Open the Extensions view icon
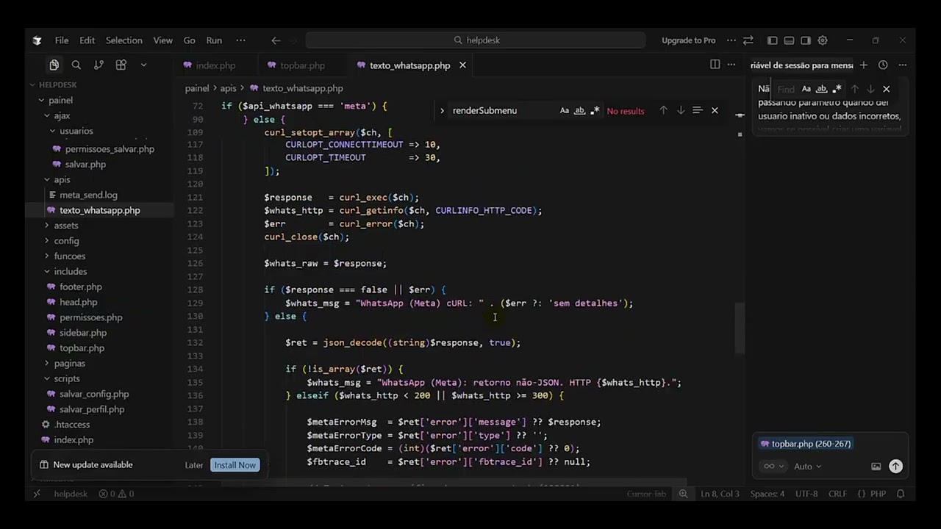The width and height of the screenshot is (941, 529). 121,65
